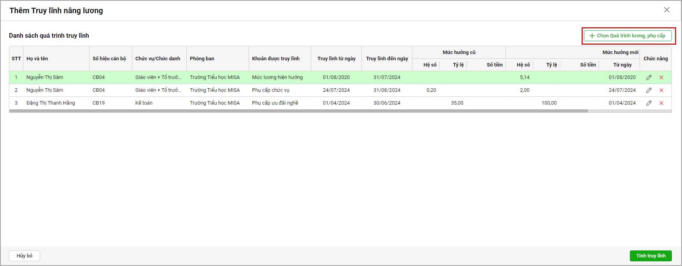Delete the Mức lương hiện hưởng row
The image size is (682, 266).
click(x=661, y=77)
